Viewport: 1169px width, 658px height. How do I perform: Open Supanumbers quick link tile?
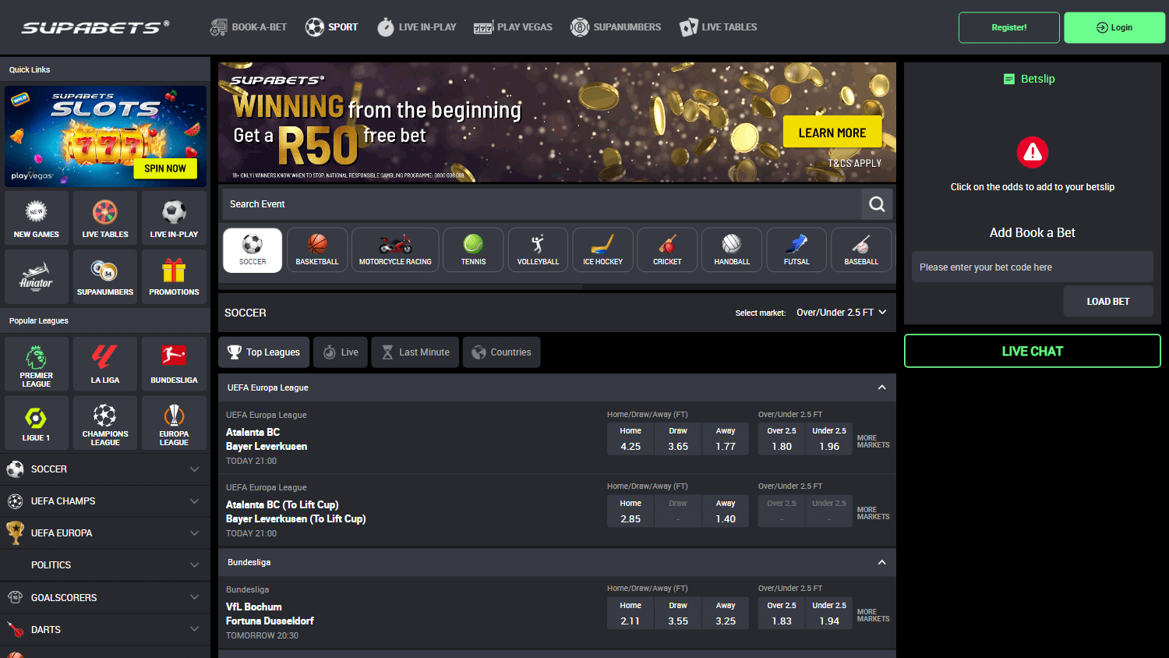coord(105,277)
